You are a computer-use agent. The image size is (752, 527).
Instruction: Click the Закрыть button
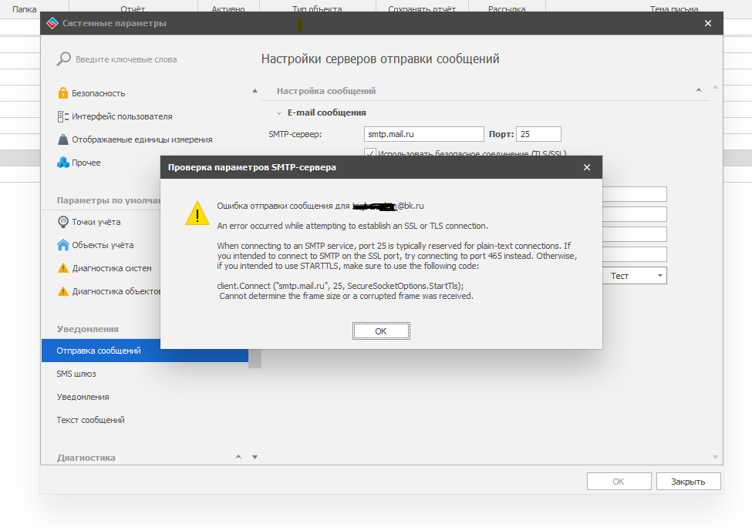pyautogui.click(x=687, y=482)
